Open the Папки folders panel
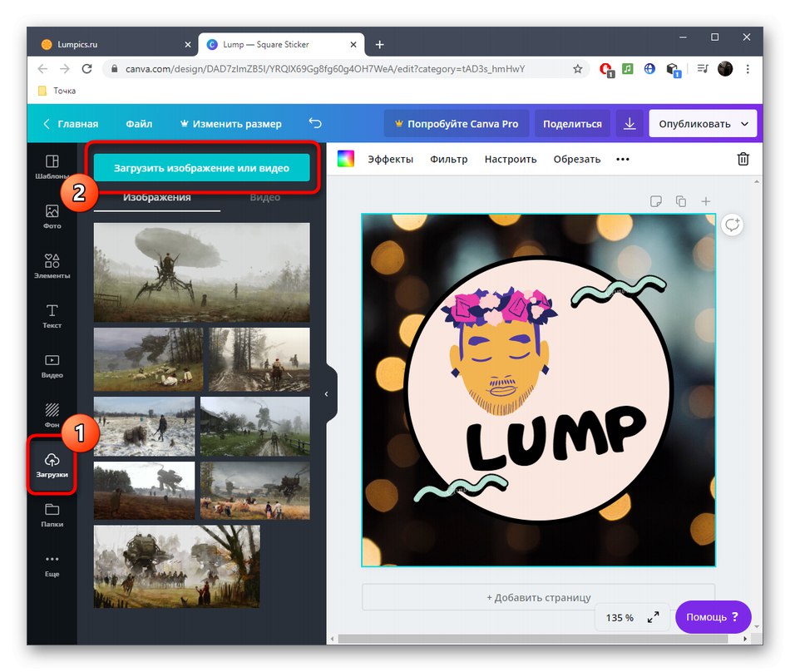 52,515
